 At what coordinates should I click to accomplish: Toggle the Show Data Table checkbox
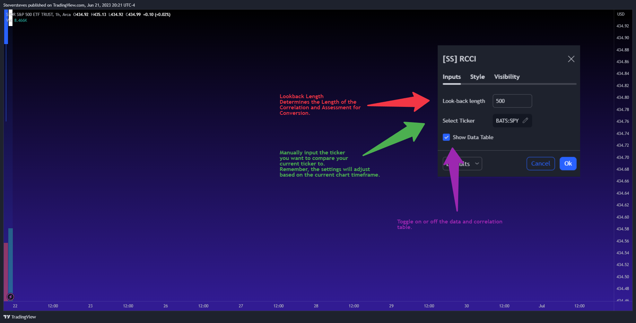click(446, 137)
